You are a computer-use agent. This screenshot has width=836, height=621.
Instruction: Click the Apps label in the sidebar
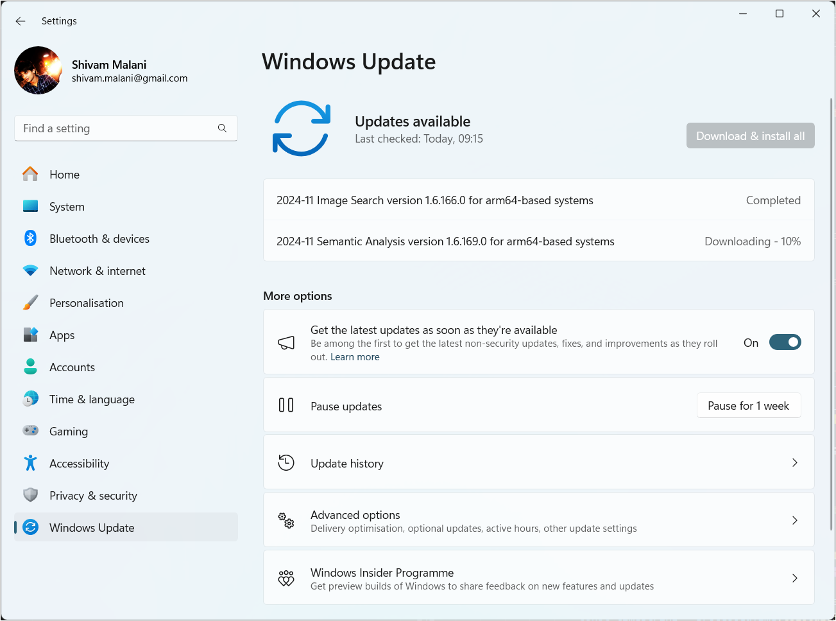pyautogui.click(x=62, y=335)
